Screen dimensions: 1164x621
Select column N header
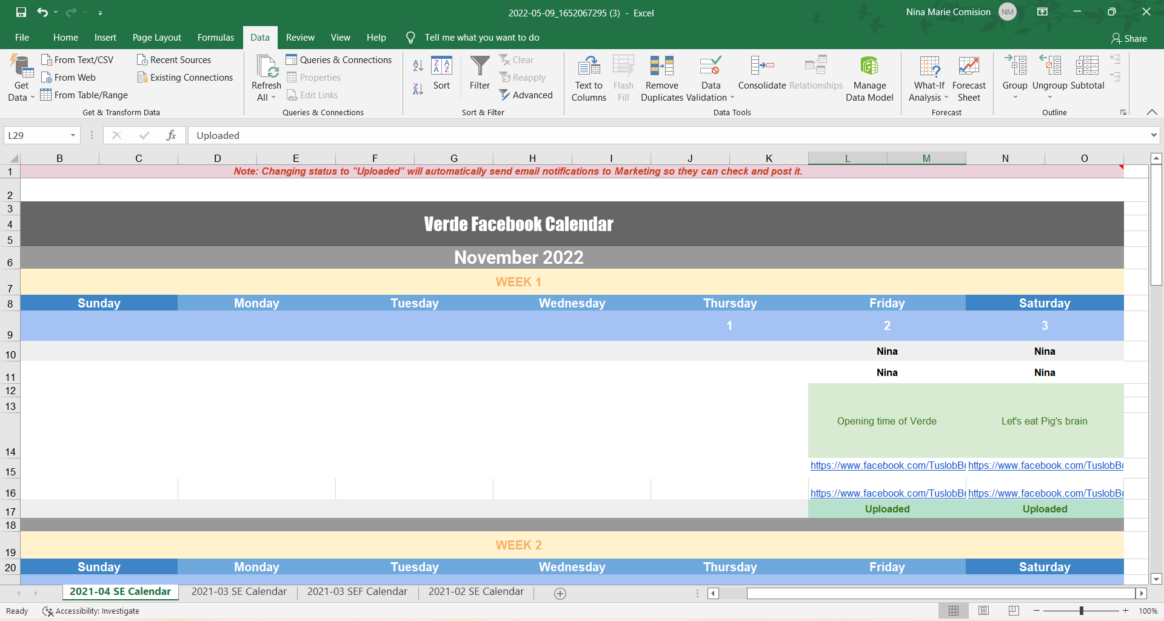(1005, 158)
